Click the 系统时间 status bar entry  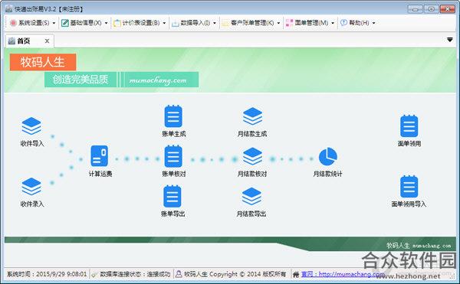[x=47, y=274]
